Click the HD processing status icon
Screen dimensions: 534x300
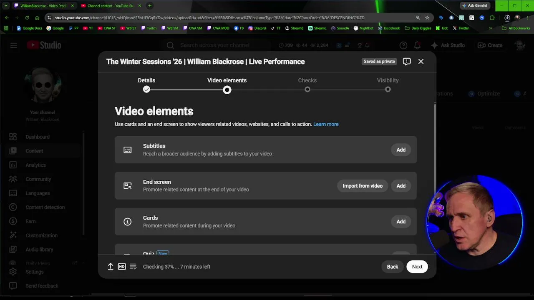[x=122, y=267]
